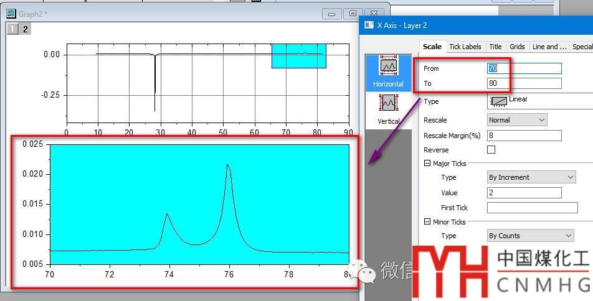Click the Rescale Margin(%) label

click(452, 135)
